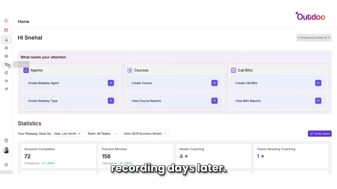Follow the View Course Reports text

coord(146,101)
